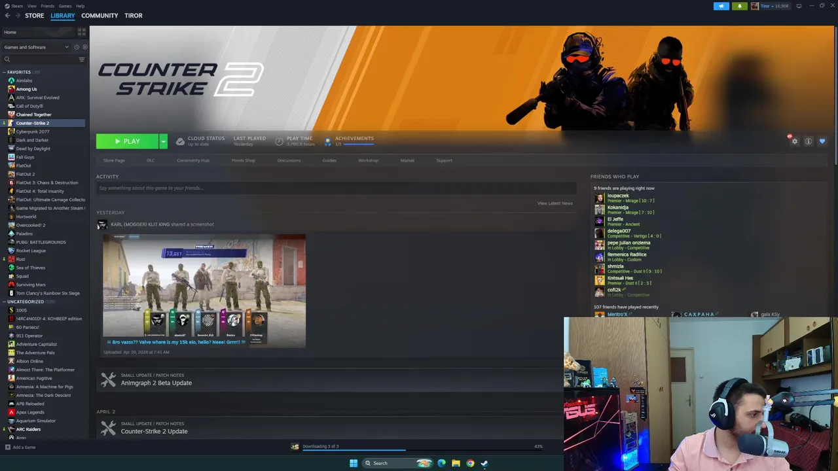Open the Store Page link

click(114, 160)
